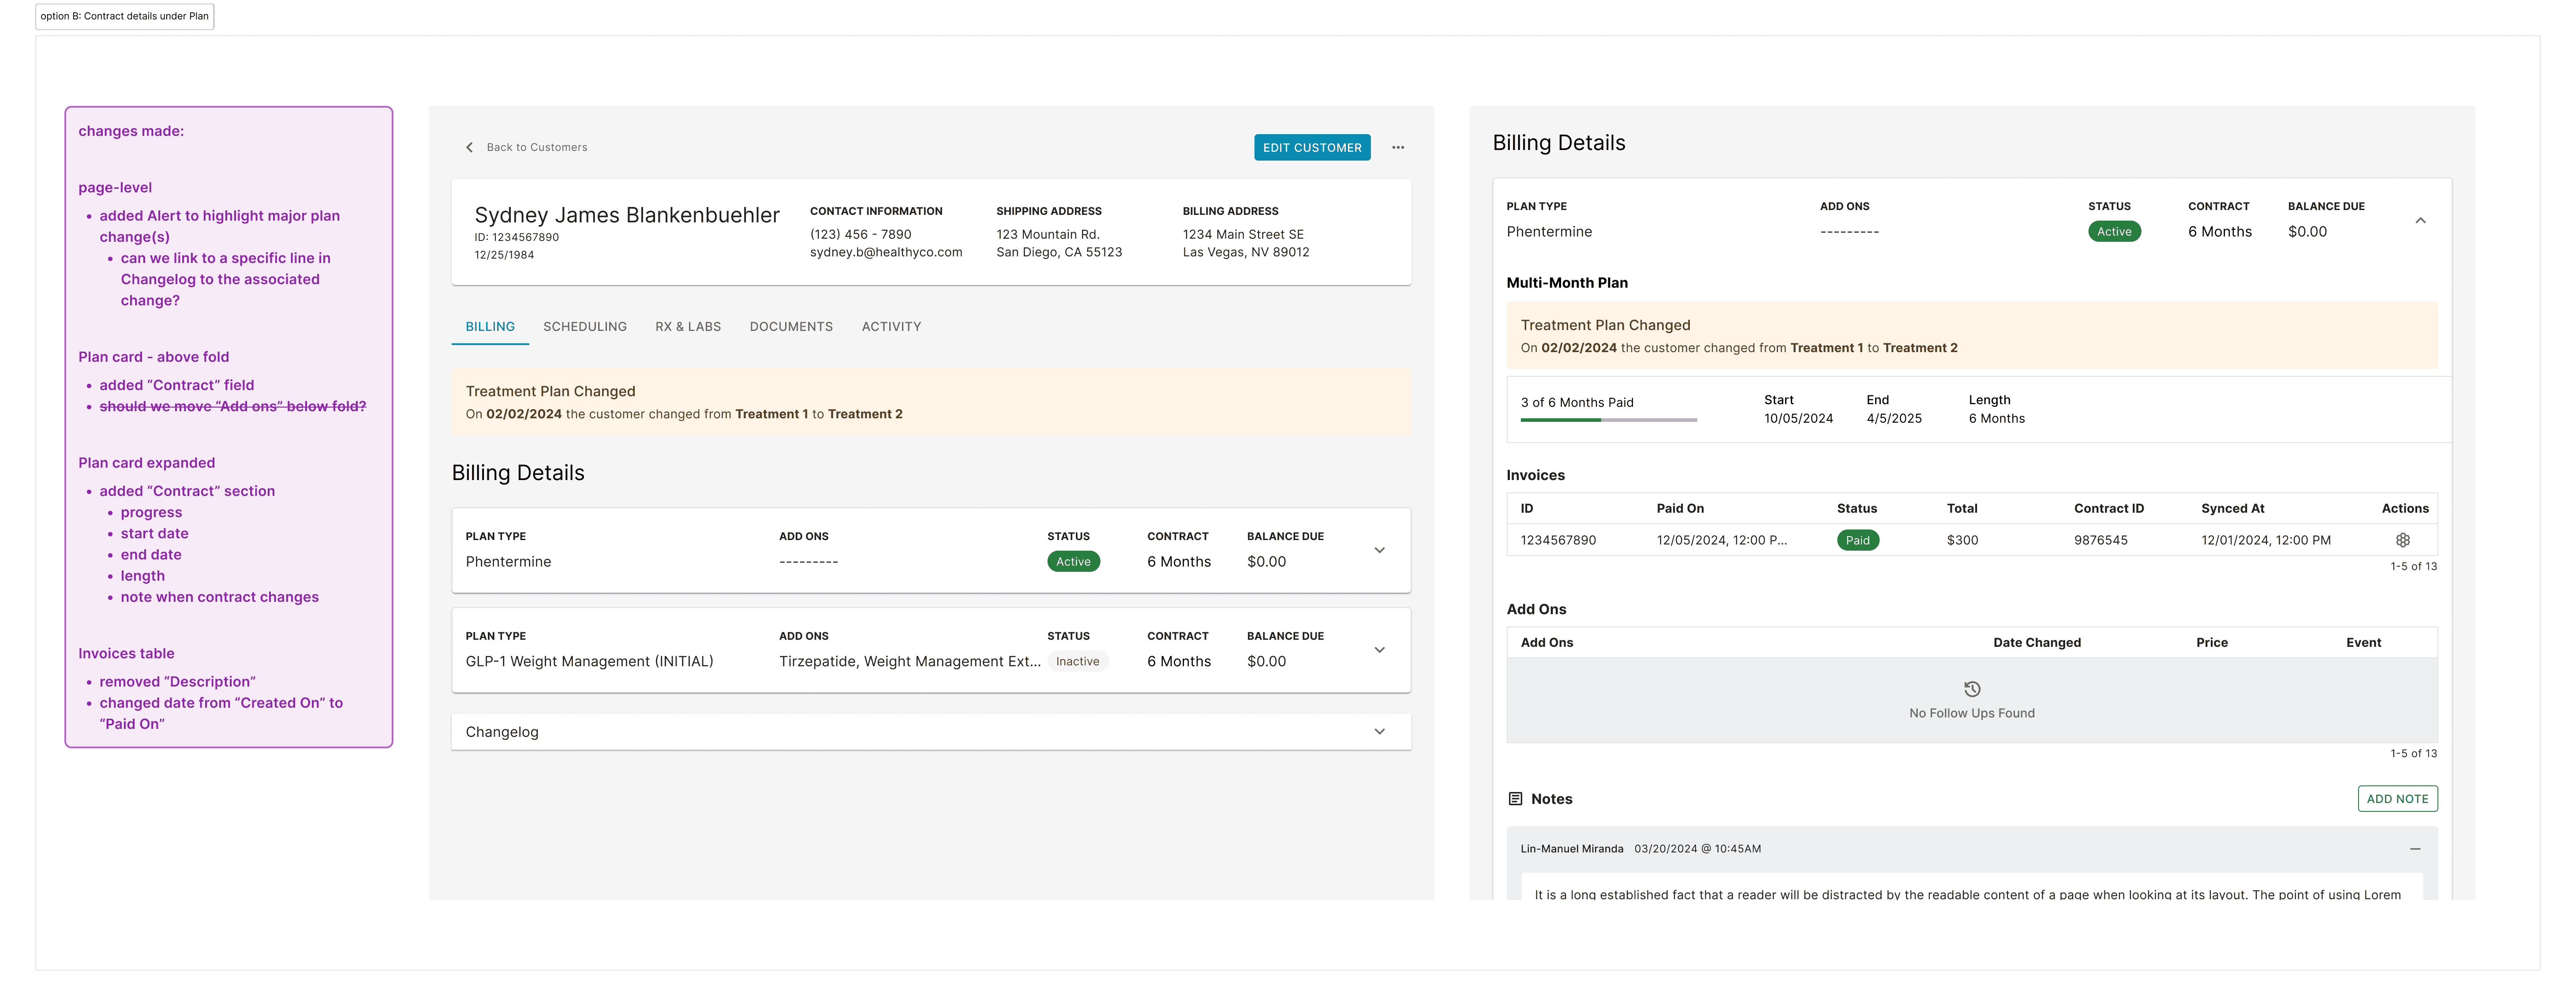Click the Start date 10/05/2024

1798,419
